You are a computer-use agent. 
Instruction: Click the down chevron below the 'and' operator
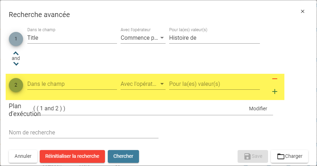click(16, 64)
